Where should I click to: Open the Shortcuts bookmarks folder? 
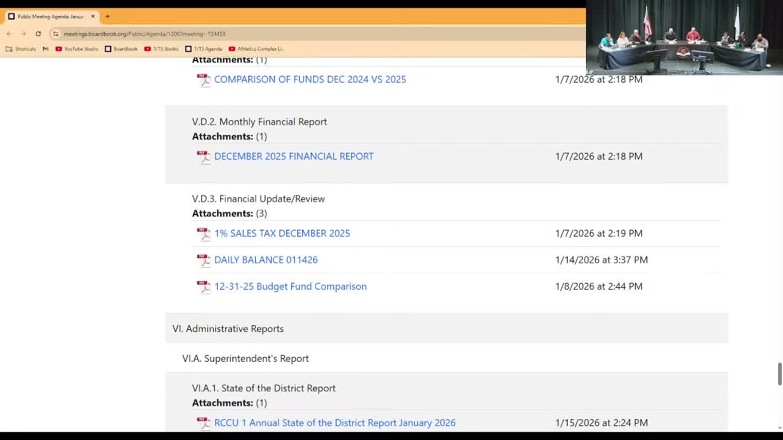(x=21, y=49)
